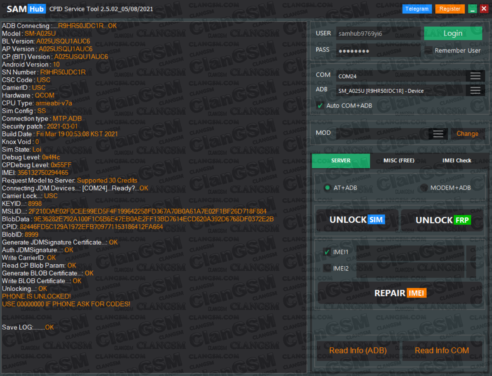Click the SM_A025U device selection box

click(401, 90)
